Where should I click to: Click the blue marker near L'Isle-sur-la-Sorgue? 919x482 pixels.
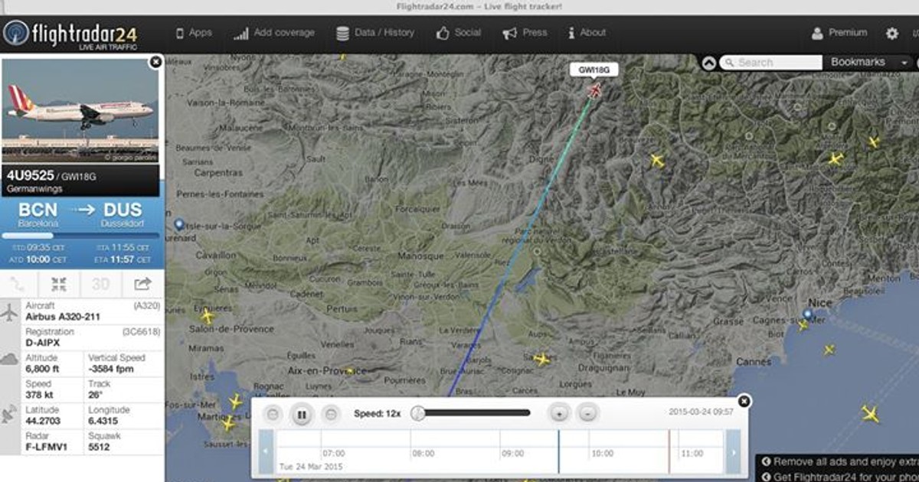click(x=179, y=224)
